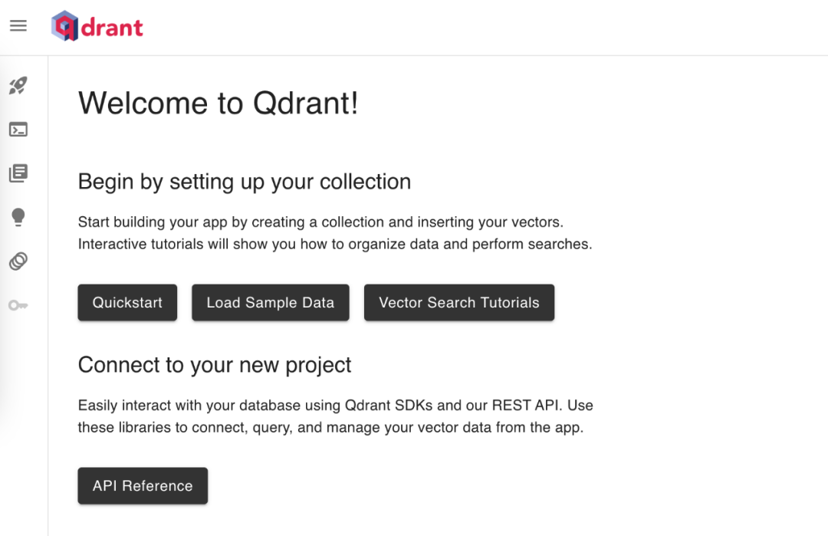The width and height of the screenshot is (828, 536).
Task: Click 'Start building your app' paragraph line
Action: tap(320, 222)
